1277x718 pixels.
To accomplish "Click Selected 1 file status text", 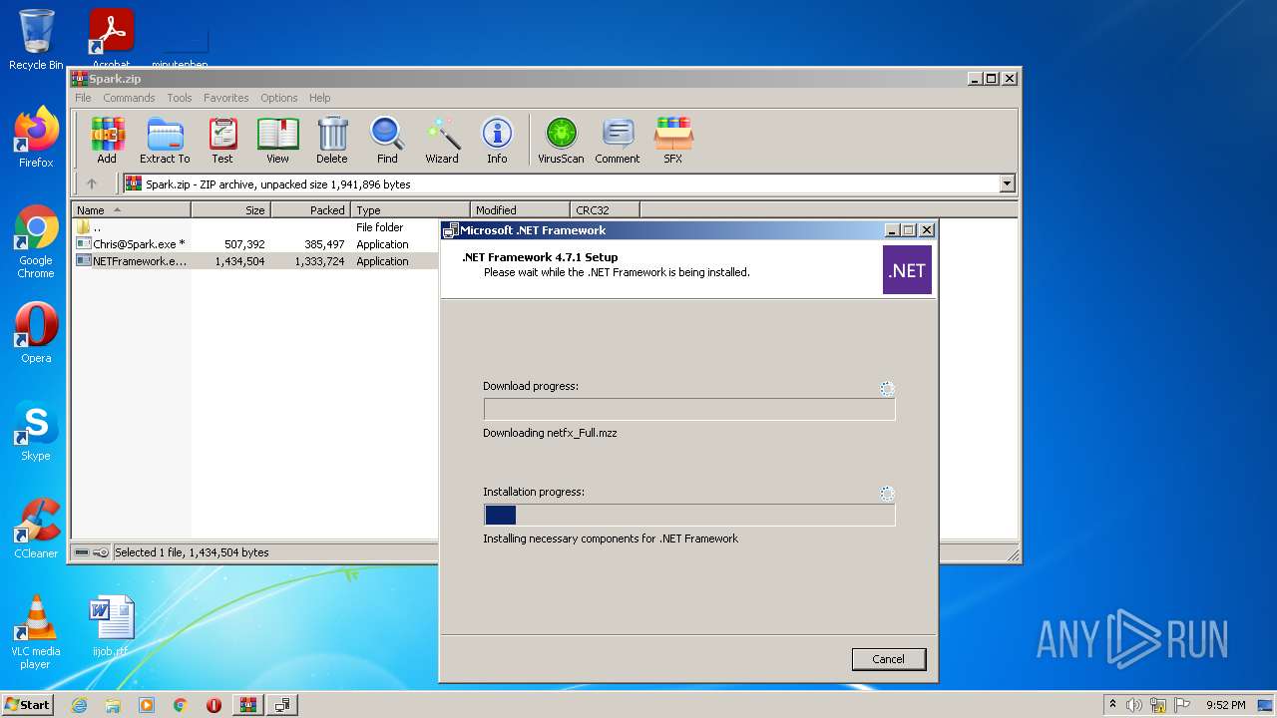I will click(192, 552).
